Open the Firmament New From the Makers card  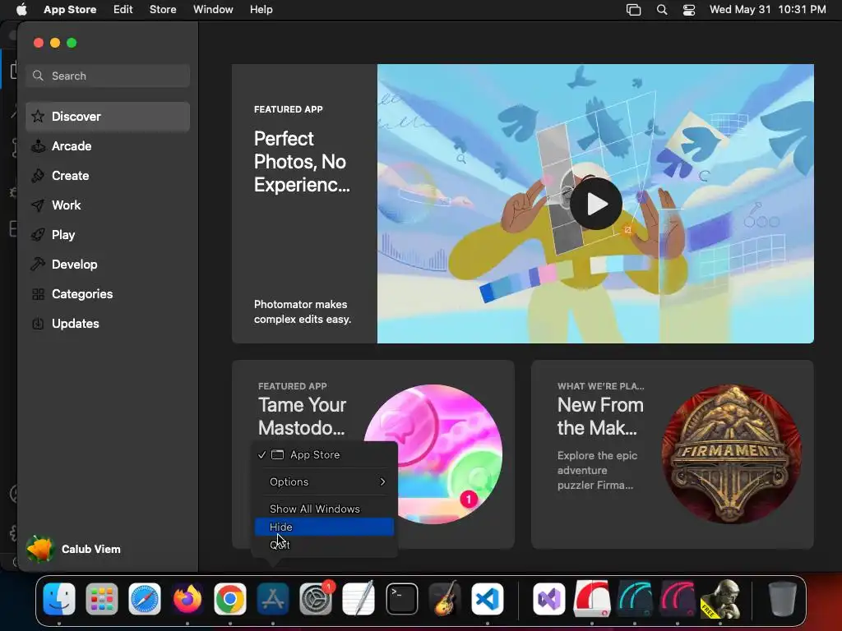(x=673, y=454)
